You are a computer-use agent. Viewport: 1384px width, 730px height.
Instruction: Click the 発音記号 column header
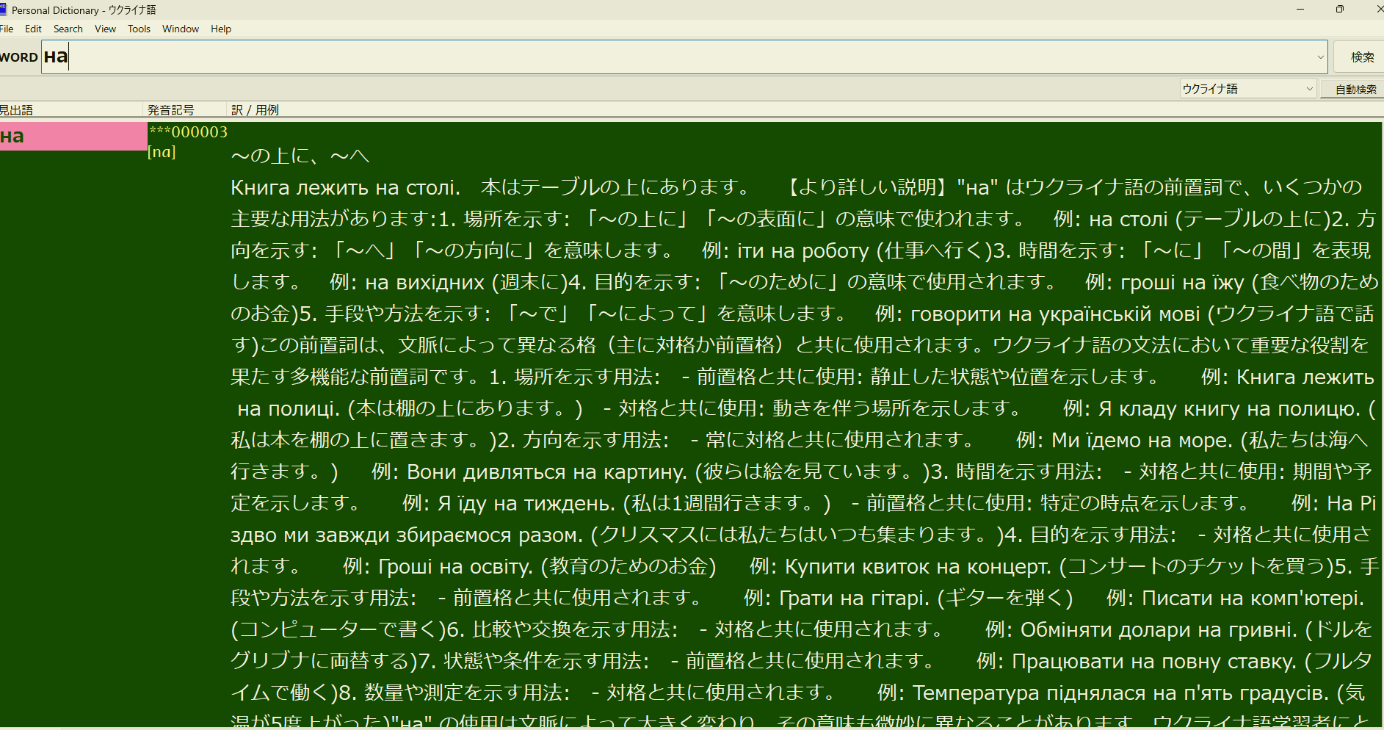[x=185, y=109]
